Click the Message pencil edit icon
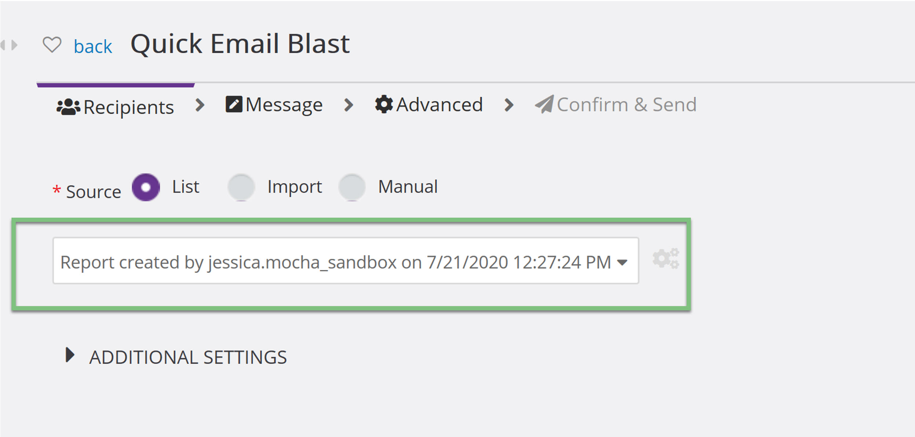915x437 pixels. pyautogui.click(x=234, y=104)
